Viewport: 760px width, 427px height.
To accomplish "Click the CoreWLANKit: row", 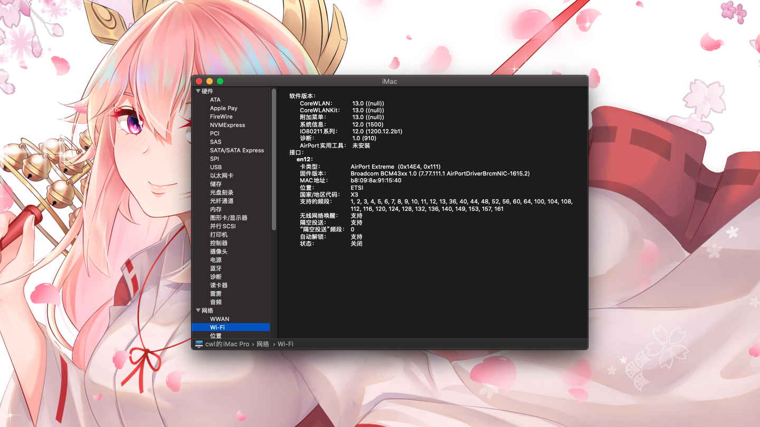I will pyautogui.click(x=342, y=110).
